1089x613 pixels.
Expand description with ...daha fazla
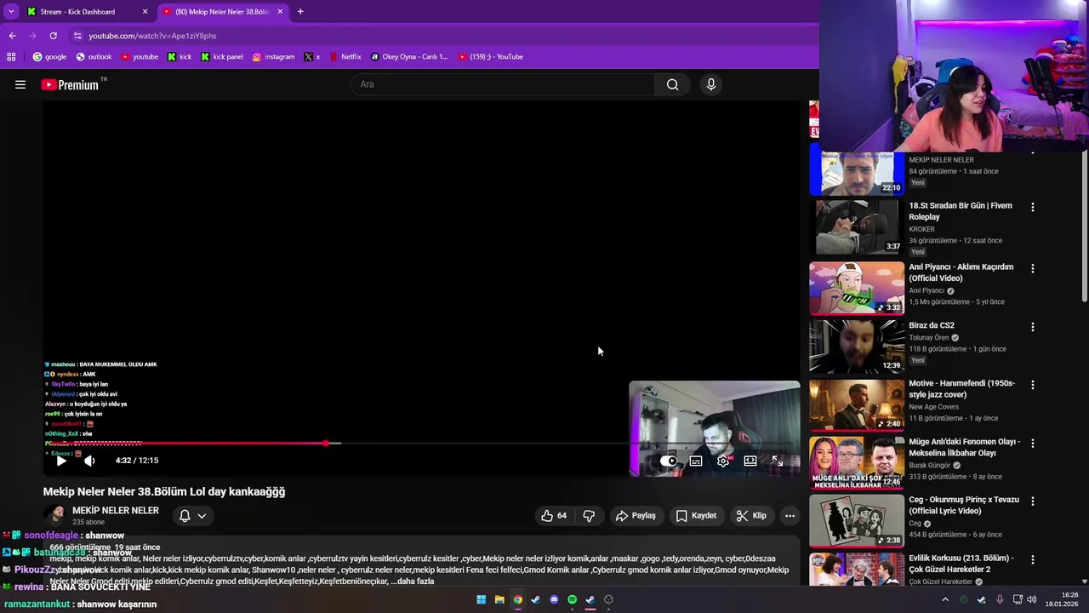(x=413, y=581)
